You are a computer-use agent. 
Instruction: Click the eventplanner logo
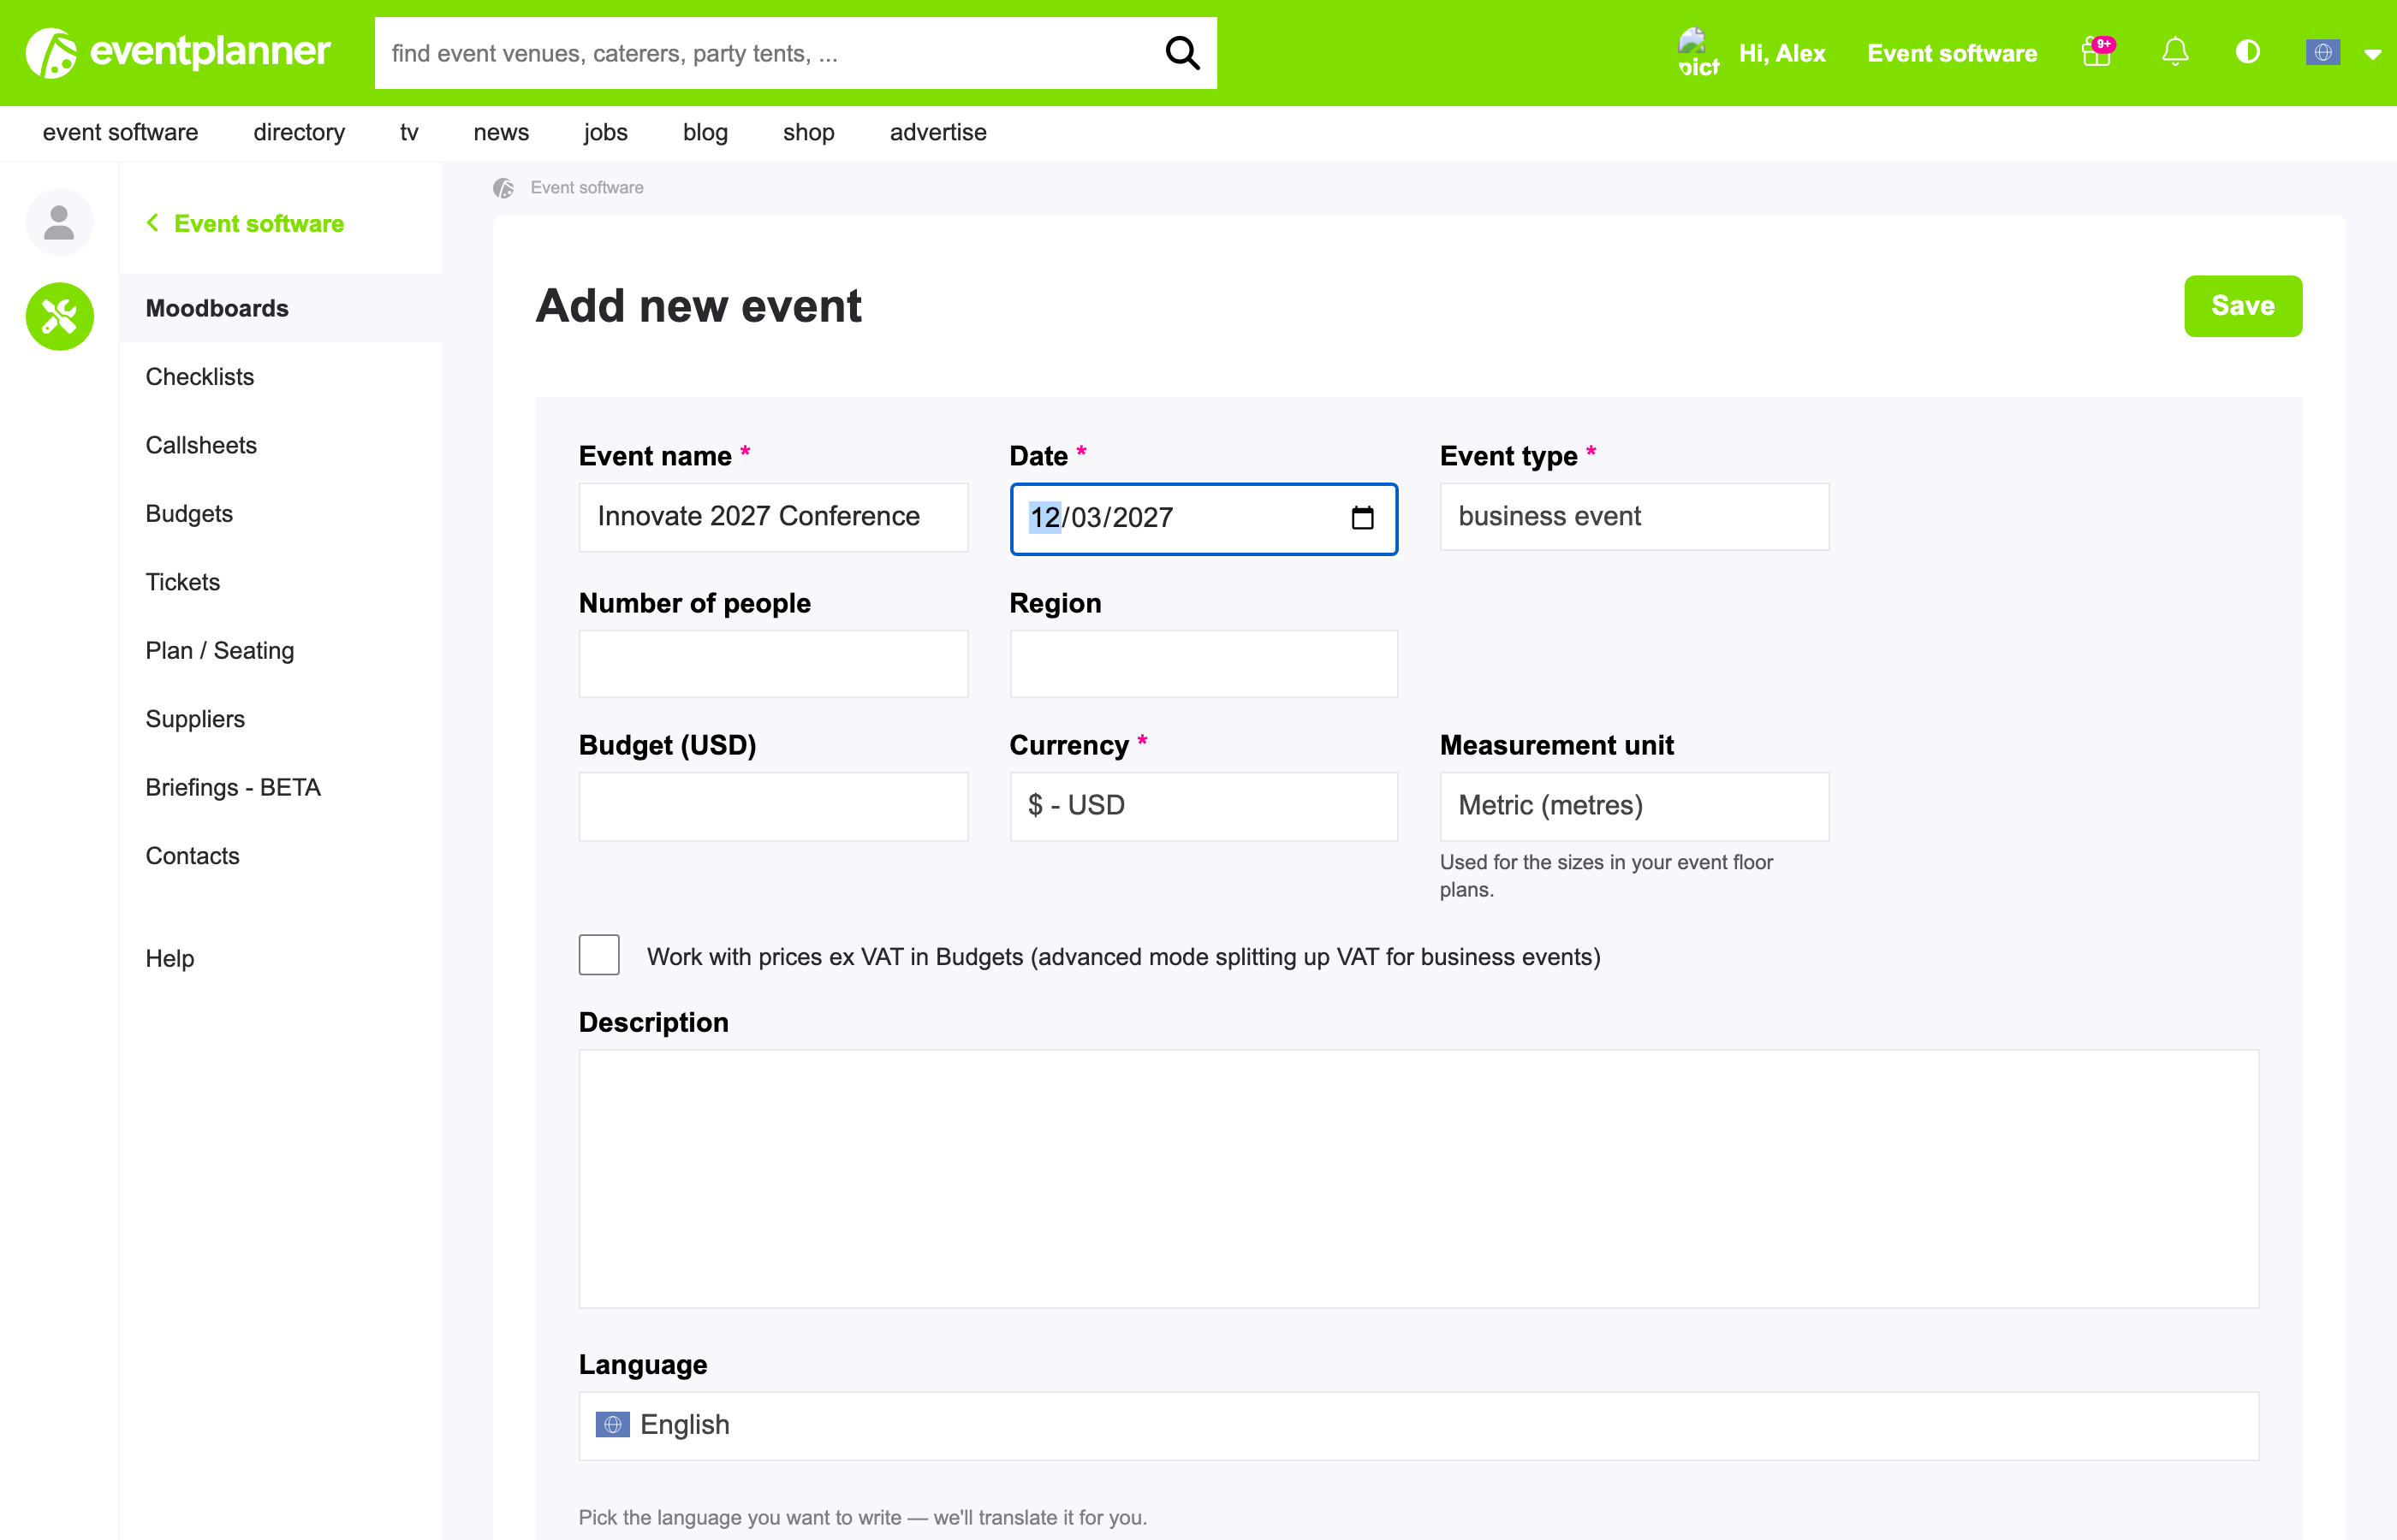tap(178, 52)
